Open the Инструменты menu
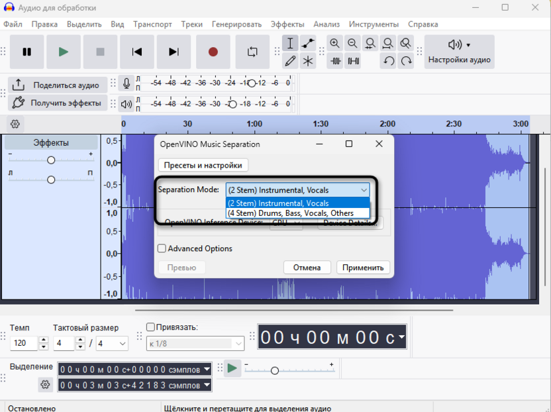551x412 pixels. tap(374, 25)
